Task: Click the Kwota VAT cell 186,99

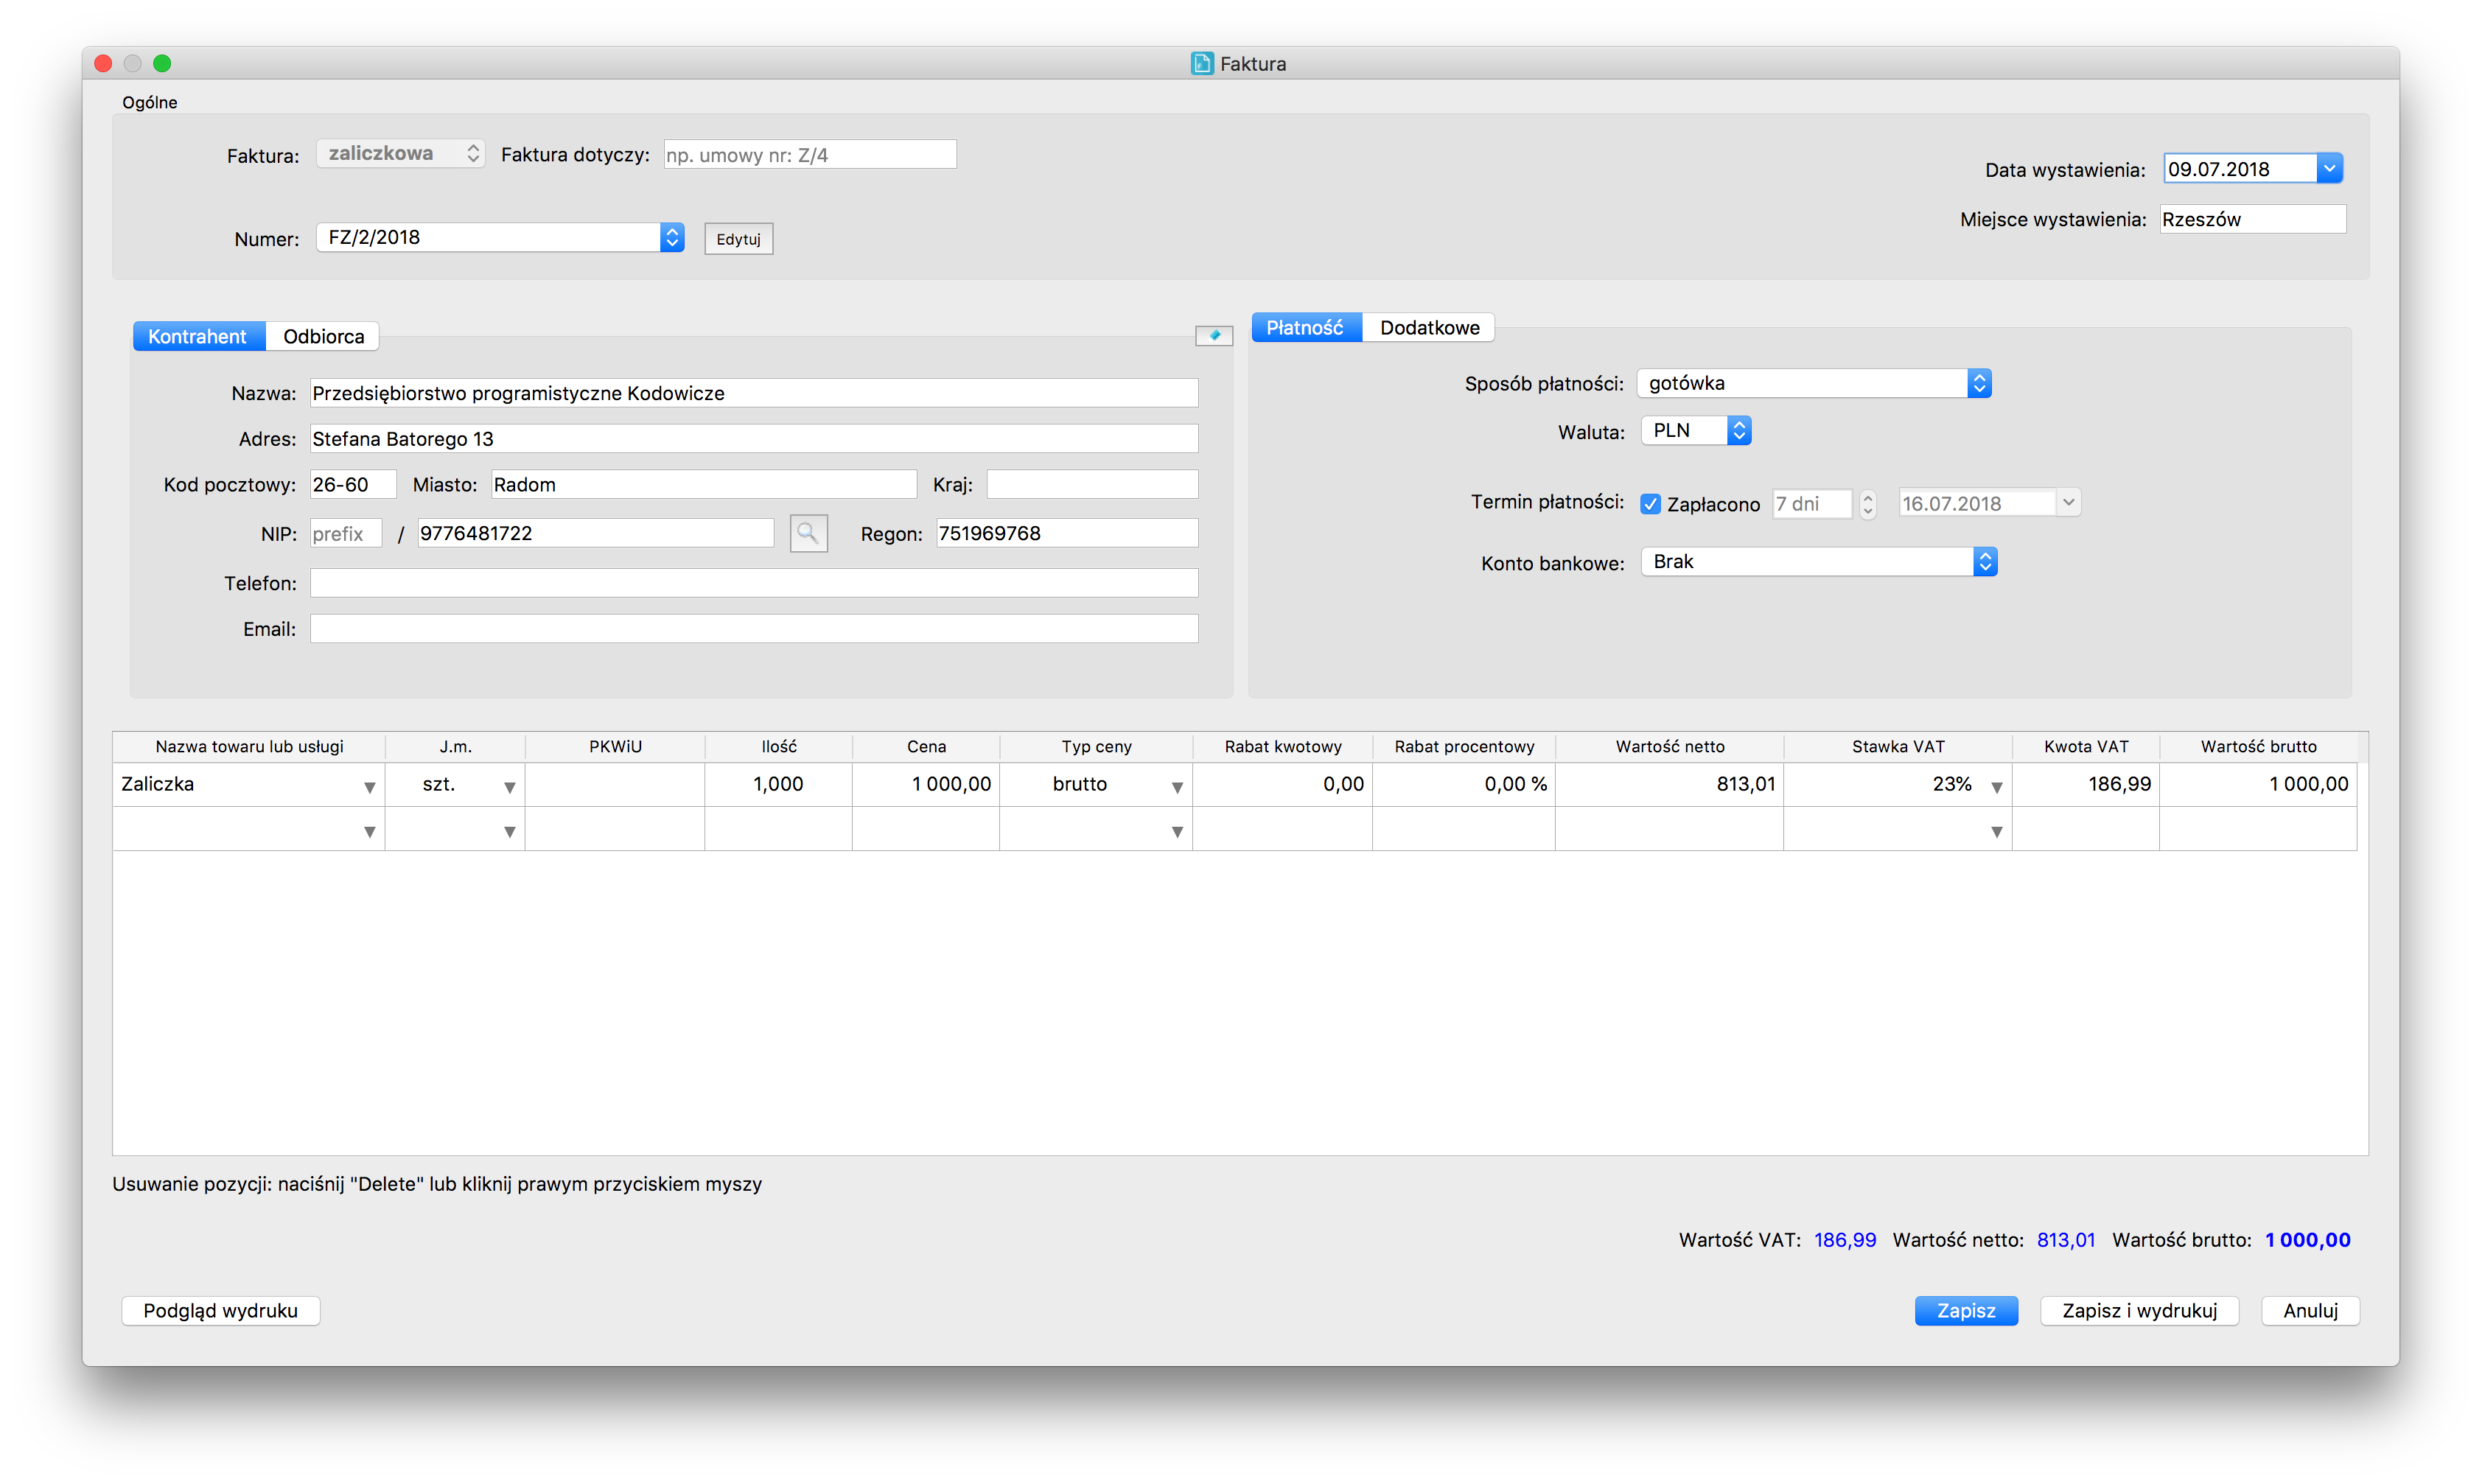Action: pyautogui.click(x=2086, y=785)
